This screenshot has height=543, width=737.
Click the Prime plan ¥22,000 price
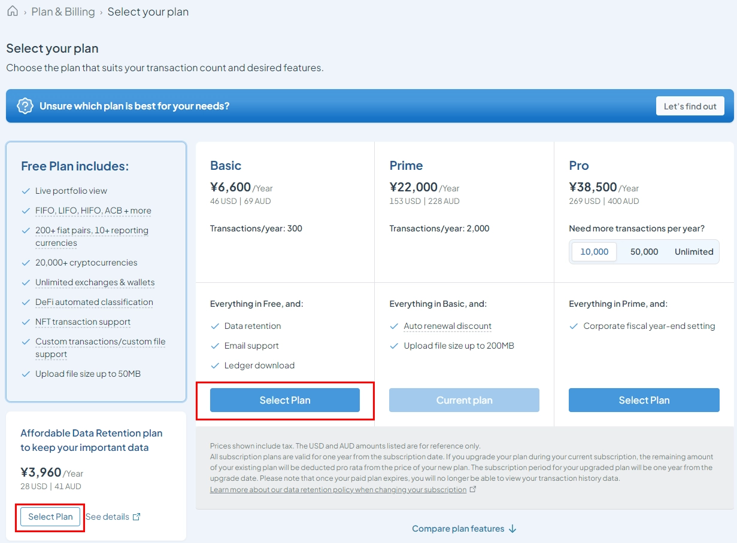click(414, 187)
